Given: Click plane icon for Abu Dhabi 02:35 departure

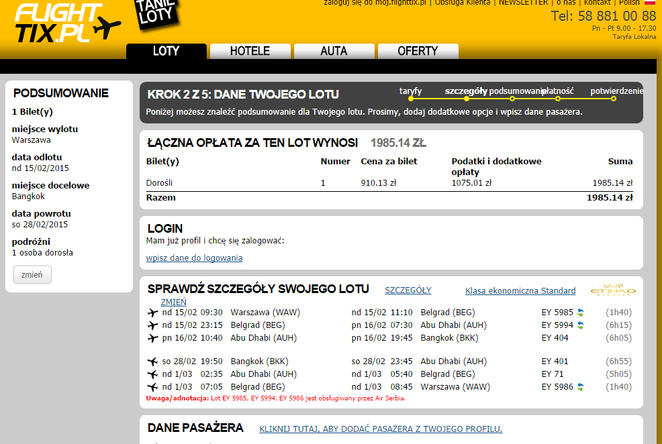Looking at the screenshot, I should 153,374.
